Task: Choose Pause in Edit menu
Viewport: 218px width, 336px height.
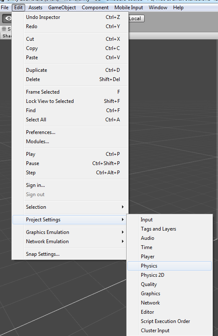Action: pyautogui.click(x=70, y=163)
